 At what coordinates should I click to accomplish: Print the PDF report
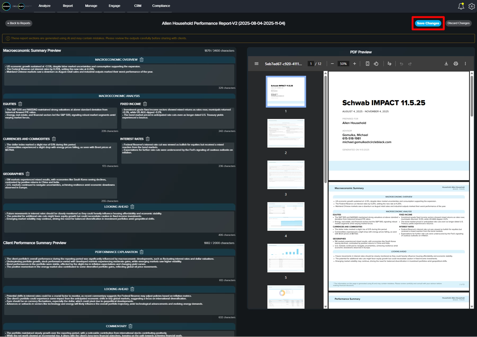(x=456, y=64)
